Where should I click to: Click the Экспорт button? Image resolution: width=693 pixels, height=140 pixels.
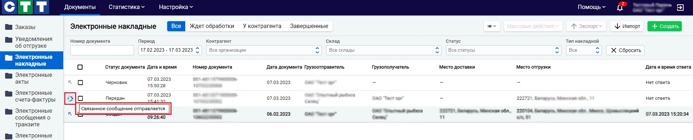586,26
